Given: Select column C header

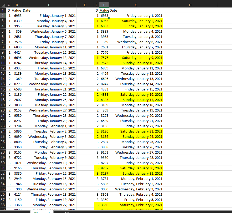Looking at the screenshot, I should pos(49,5).
